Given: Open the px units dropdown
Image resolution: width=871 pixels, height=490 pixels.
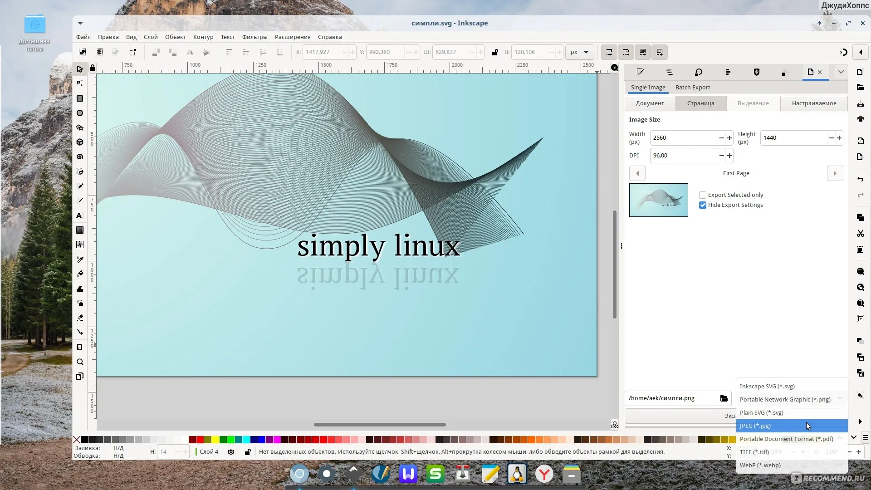Looking at the screenshot, I should 580,52.
